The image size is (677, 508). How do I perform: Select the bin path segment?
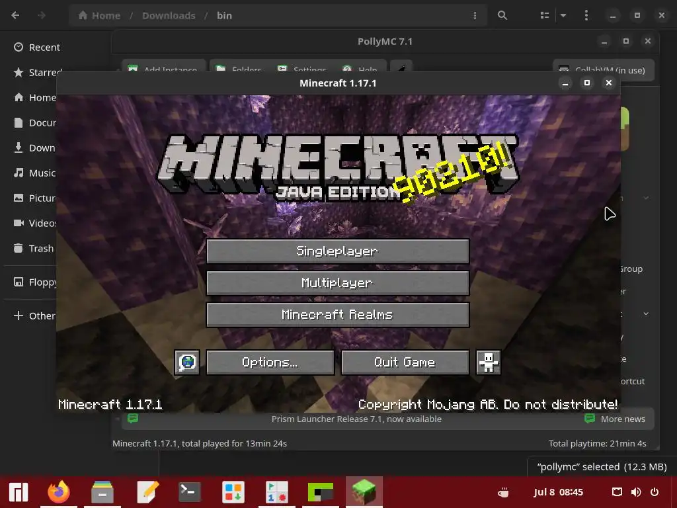point(224,16)
